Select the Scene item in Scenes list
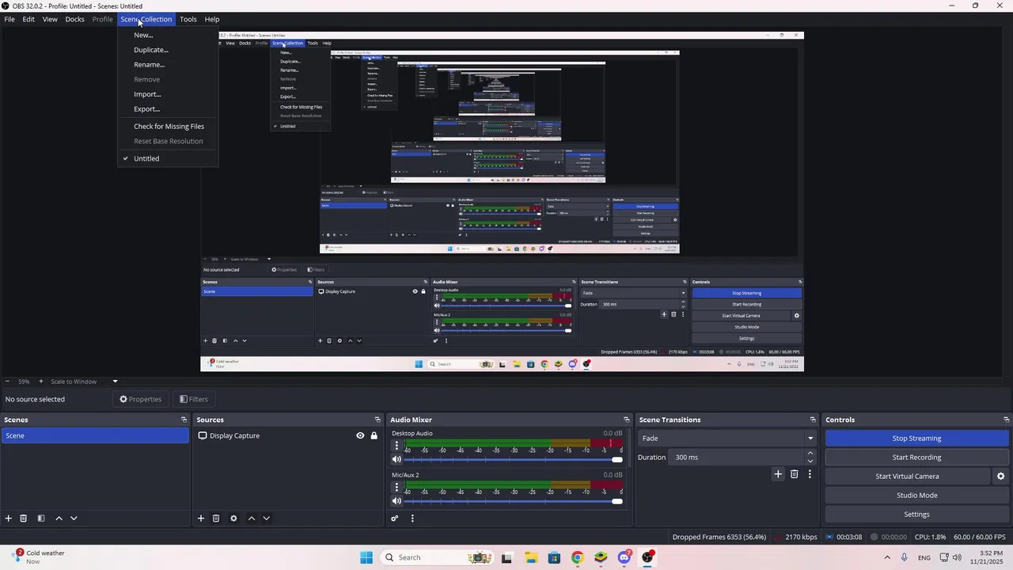 [95, 435]
